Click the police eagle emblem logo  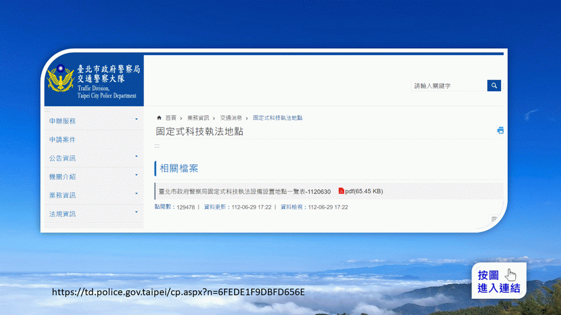point(61,80)
